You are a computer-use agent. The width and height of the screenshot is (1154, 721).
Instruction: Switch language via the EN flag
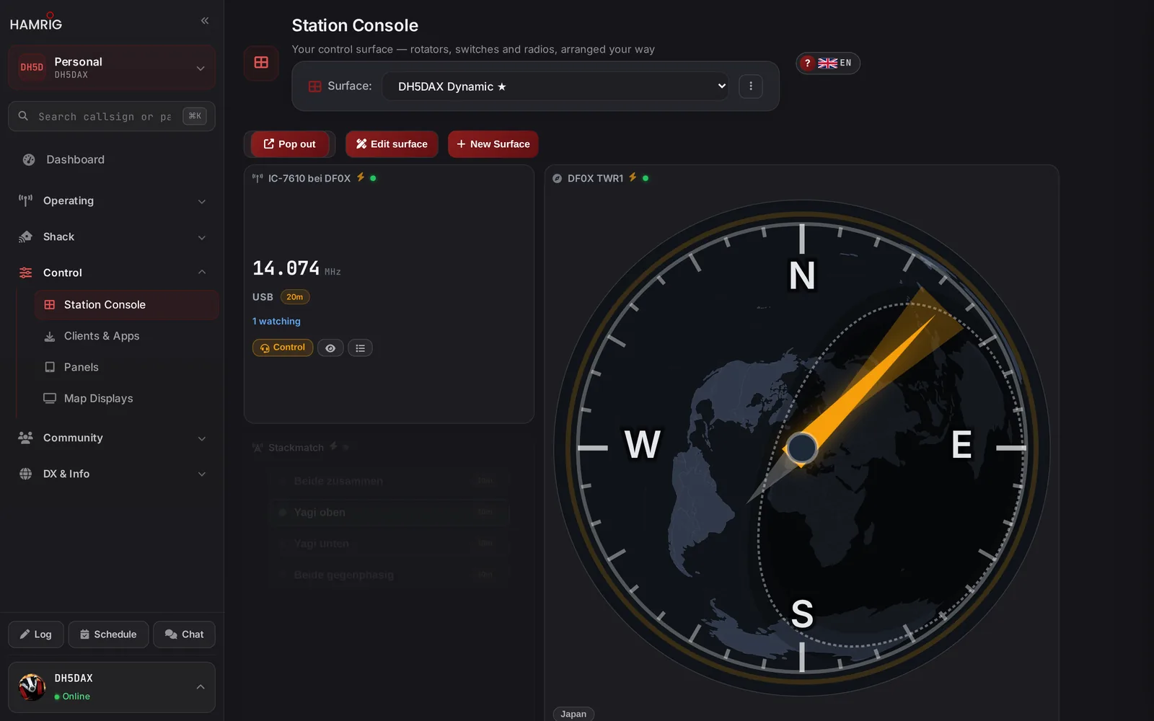pyautogui.click(x=834, y=63)
